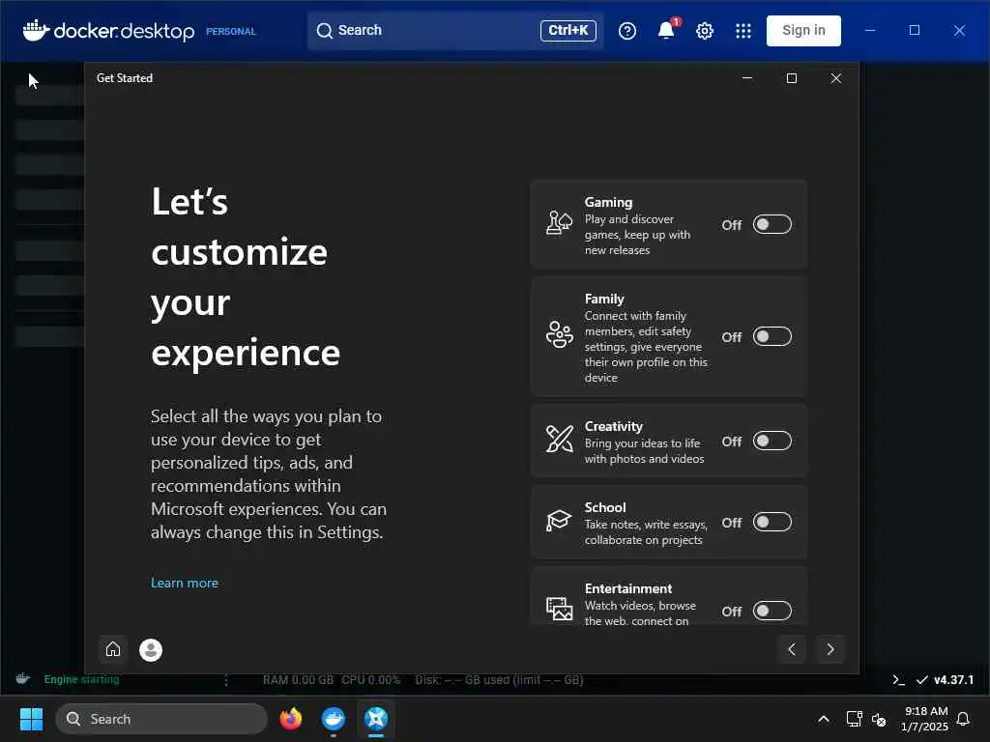Show hidden tray icons chevron
The width and height of the screenshot is (990, 742).
point(824,719)
